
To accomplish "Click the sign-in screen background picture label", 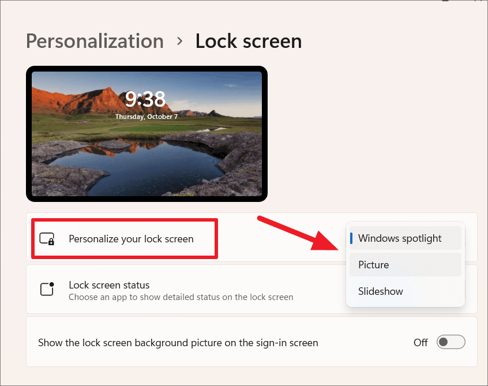I will (x=178, y=343).
